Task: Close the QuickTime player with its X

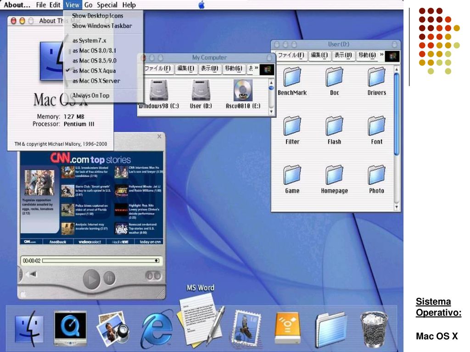Action: tap(159, 137)
